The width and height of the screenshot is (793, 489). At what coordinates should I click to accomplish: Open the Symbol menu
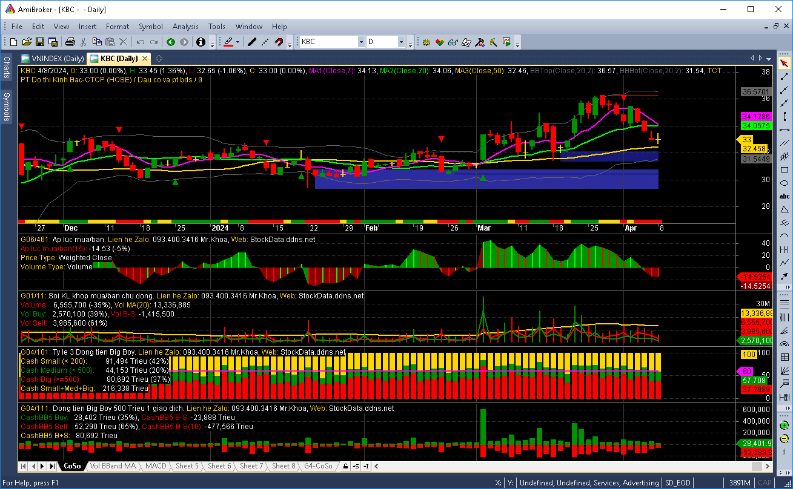point(151,27)
